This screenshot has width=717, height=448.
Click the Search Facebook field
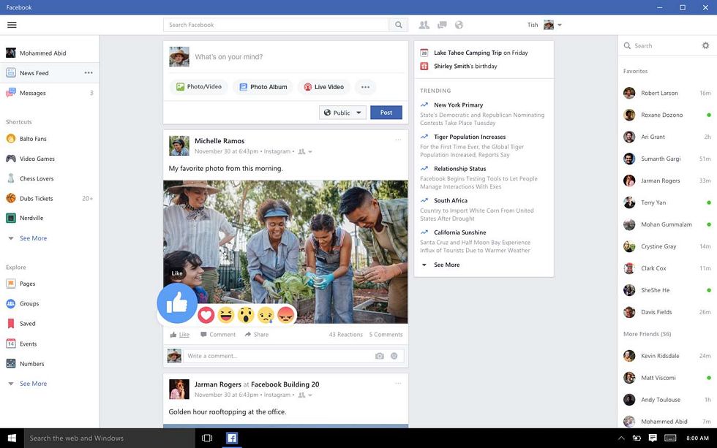[277, 25]
